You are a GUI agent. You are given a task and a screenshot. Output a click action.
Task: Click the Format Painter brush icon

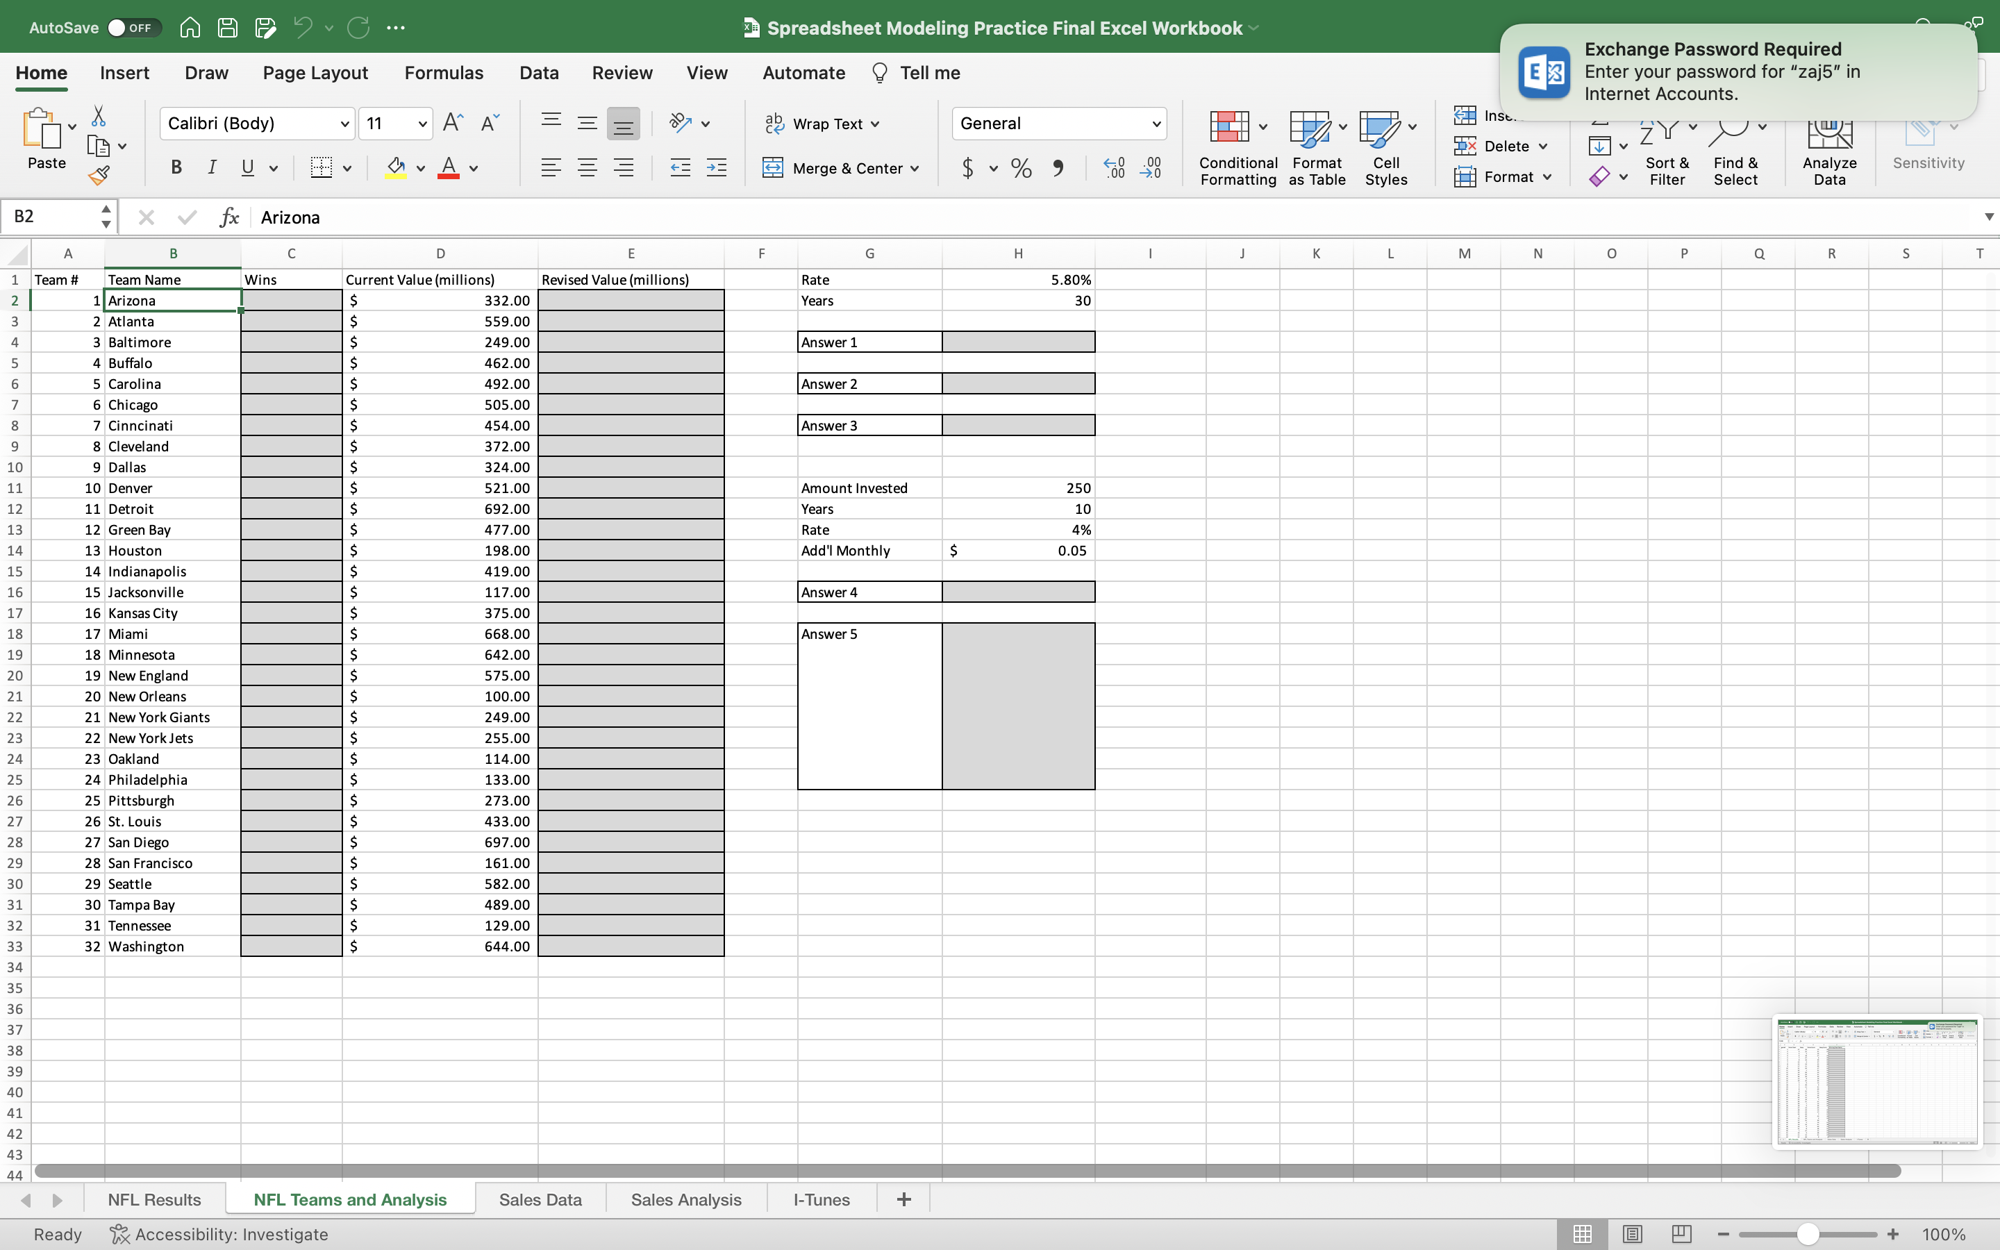[x=99, y=174]
